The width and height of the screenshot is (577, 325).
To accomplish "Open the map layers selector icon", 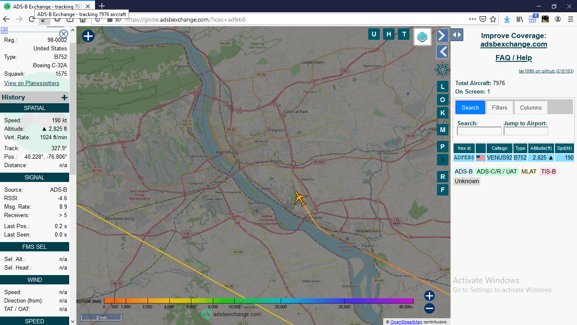I will click(x=423, y=37).
